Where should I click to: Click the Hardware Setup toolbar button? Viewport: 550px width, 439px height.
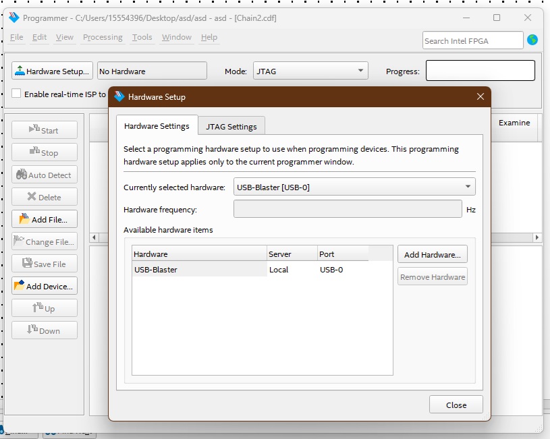click(52, 71)
